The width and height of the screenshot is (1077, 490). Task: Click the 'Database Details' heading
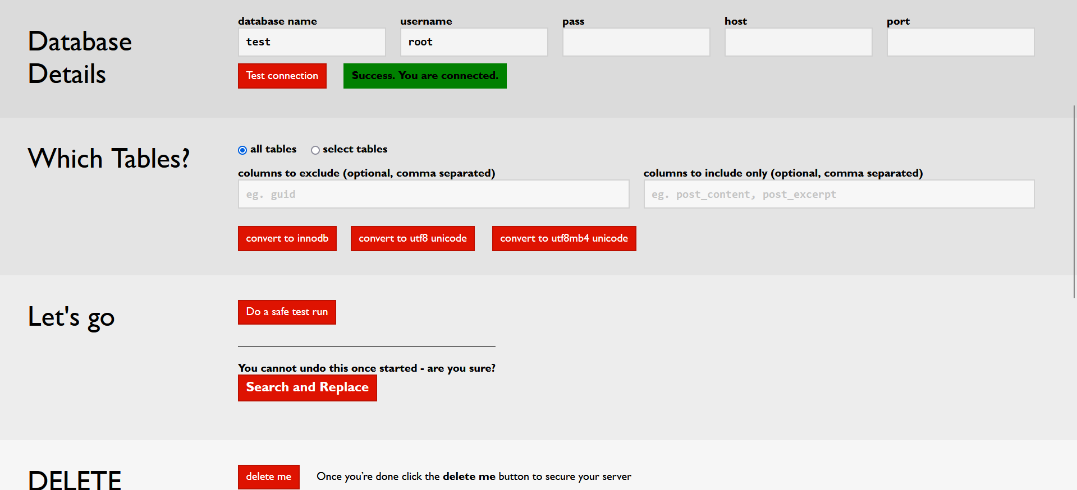click(80, 58)
